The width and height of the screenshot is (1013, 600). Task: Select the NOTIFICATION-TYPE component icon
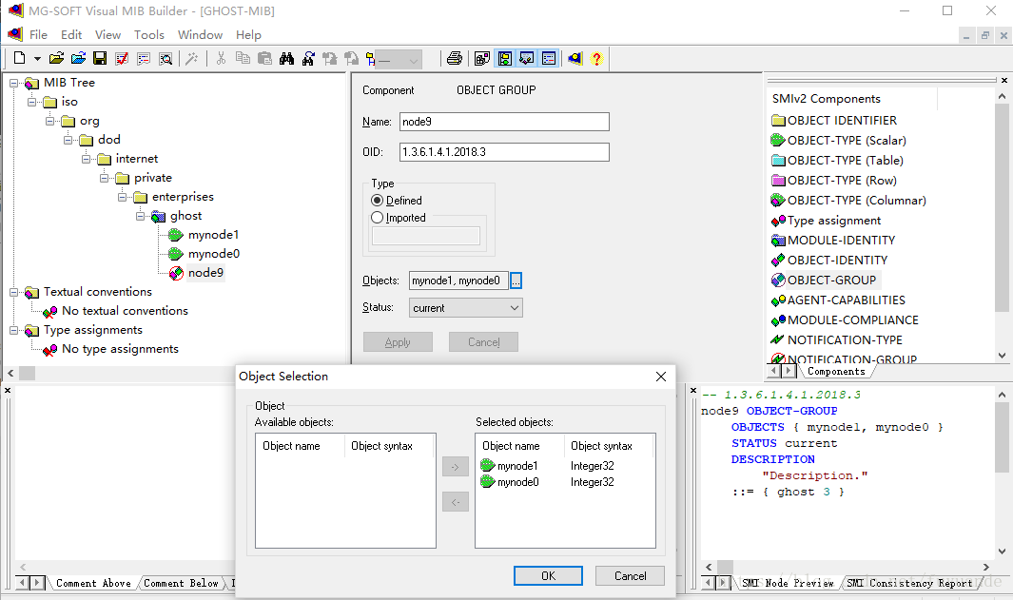pos(778,339)
